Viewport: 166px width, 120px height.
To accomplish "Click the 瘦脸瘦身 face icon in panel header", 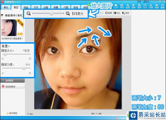I will click(x=2, y=16).
